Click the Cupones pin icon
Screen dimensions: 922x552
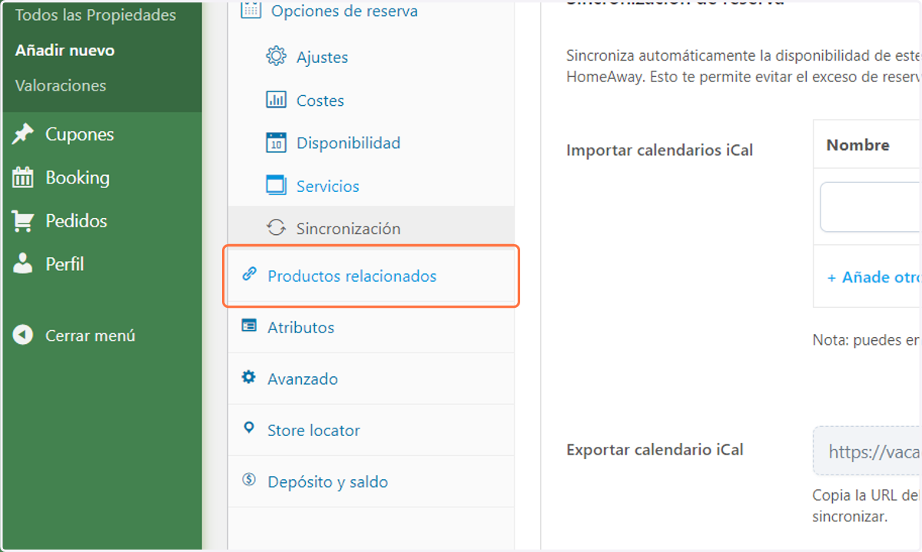tap(23, 134)
